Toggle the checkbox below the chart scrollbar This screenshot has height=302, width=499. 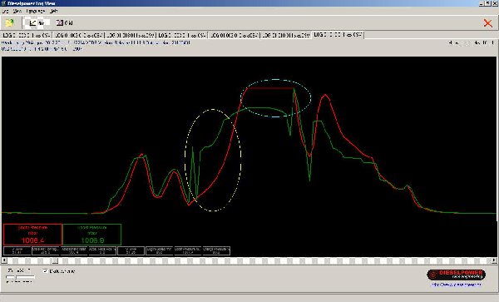coord(45,271)
